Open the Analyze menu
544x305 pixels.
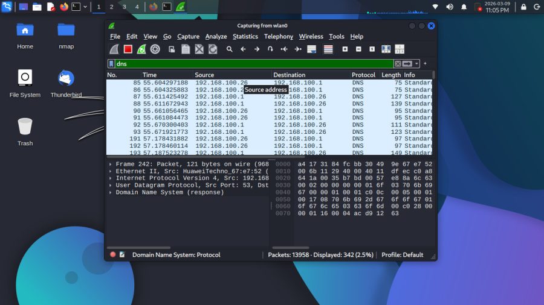[x=216, y=37]
